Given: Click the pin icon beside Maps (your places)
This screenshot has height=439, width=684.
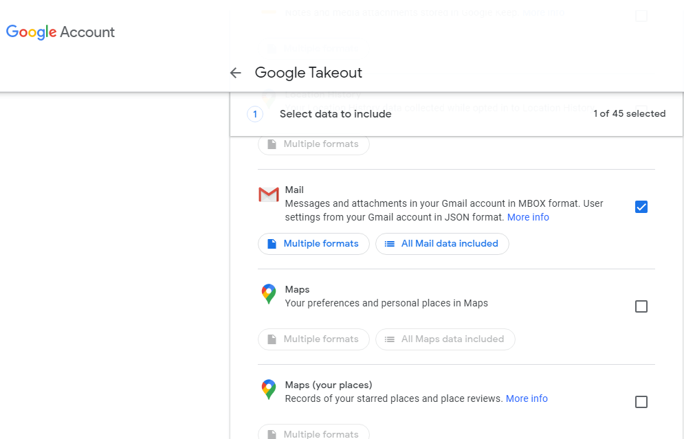Looking at the screenshot, I should click(x=268, y=390).
